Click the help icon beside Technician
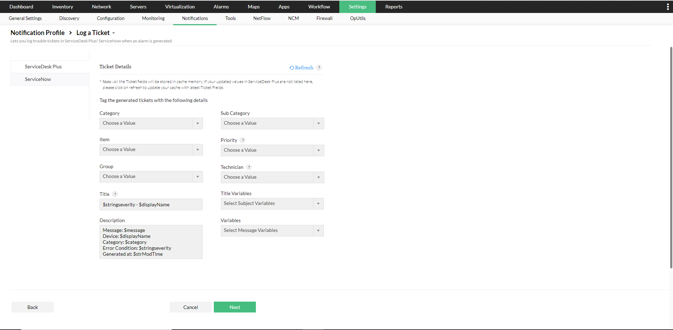The image size is (673, 330). point(249,167)
